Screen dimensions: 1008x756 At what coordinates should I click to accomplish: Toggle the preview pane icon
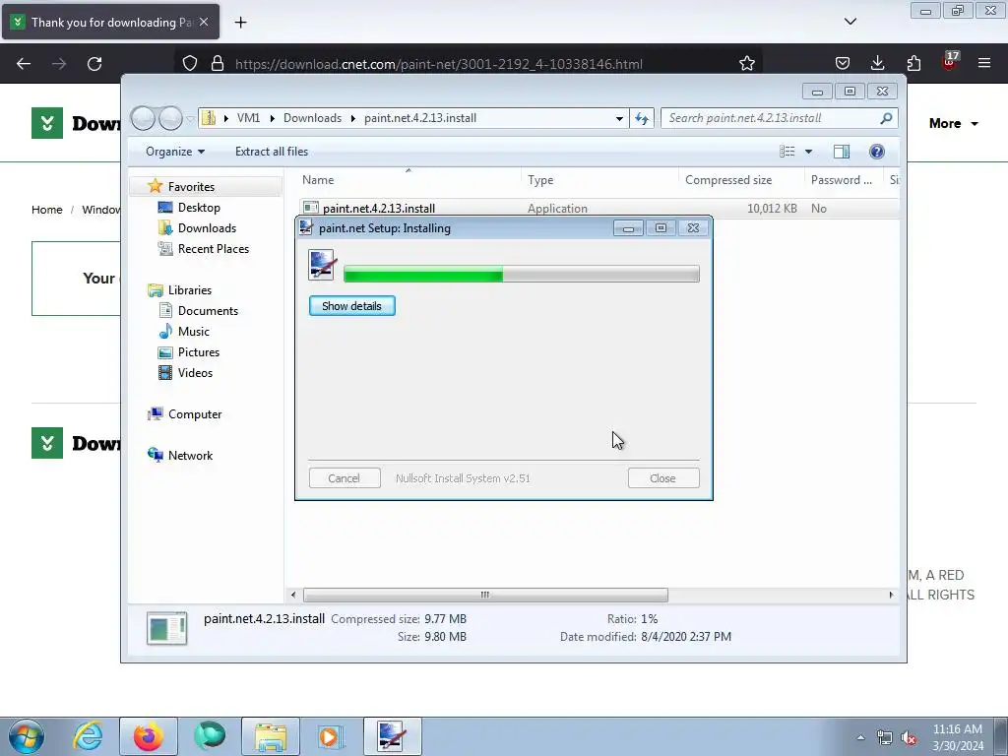coord(842,152)
